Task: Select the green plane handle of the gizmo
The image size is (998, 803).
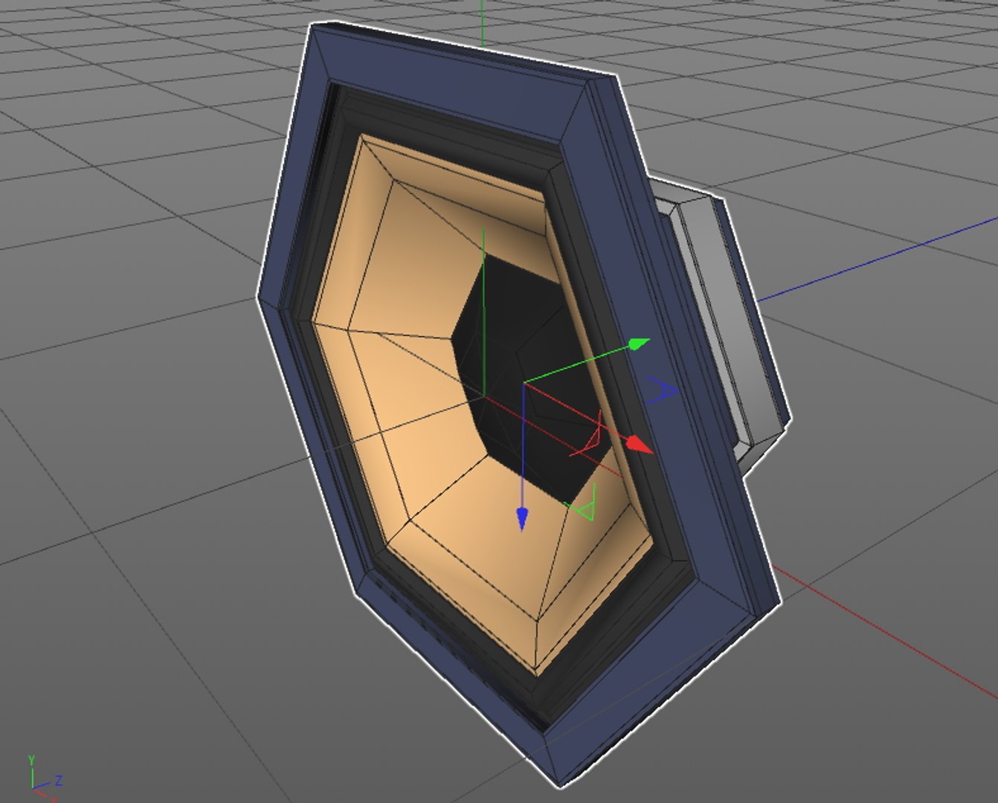Action: [x=582, y=503]
